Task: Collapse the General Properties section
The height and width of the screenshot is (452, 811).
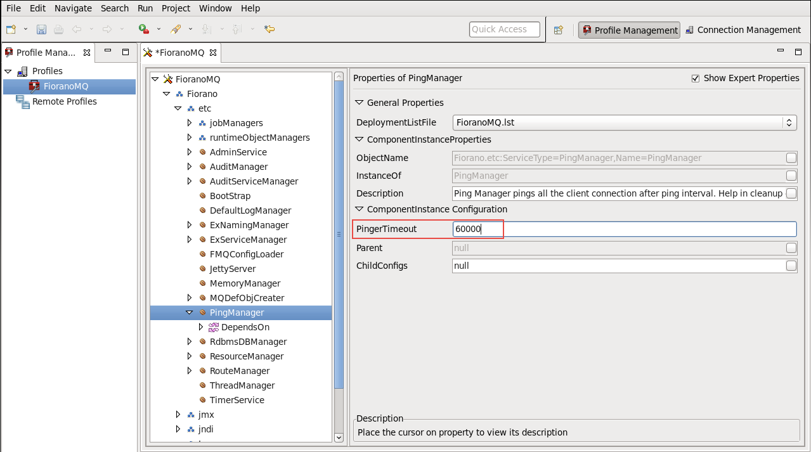Action: pyautogui.click(x=359, y=103)
